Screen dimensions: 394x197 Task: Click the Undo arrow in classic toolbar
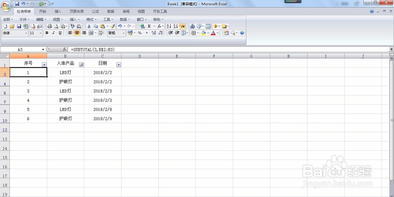[120, 26]
